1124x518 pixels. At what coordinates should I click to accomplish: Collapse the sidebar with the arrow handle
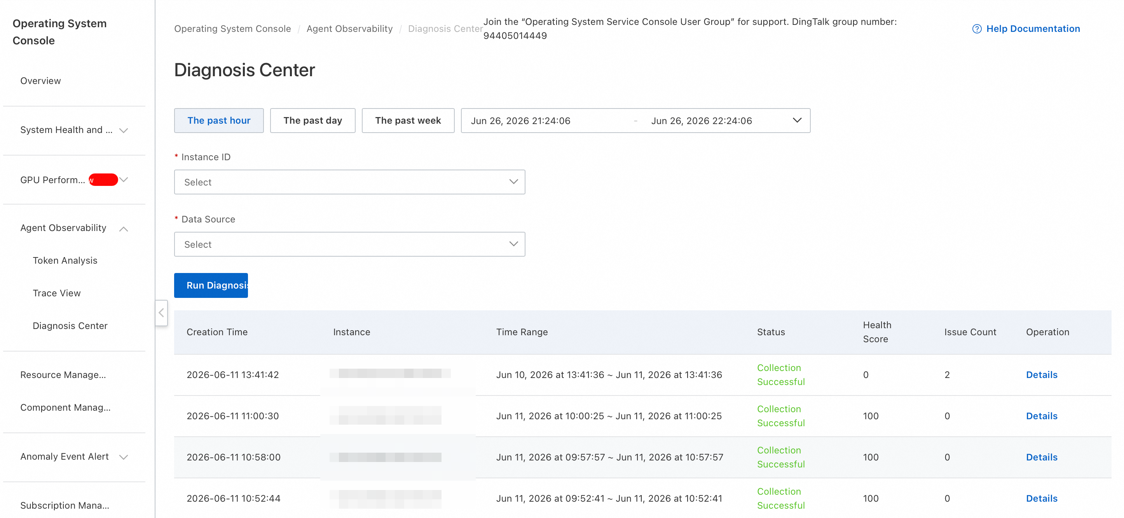161,313
